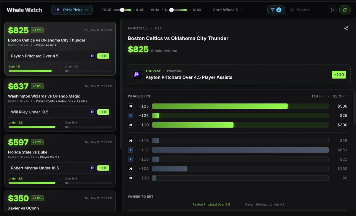Click -119 odds button on Robert Mccray card
The image size is (356, 216).
[x=103, y=168]
